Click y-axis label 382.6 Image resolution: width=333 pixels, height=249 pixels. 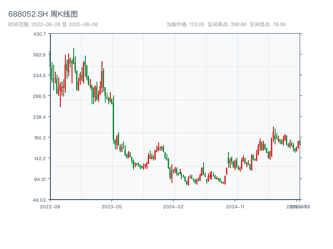click(x=39, y=55)
